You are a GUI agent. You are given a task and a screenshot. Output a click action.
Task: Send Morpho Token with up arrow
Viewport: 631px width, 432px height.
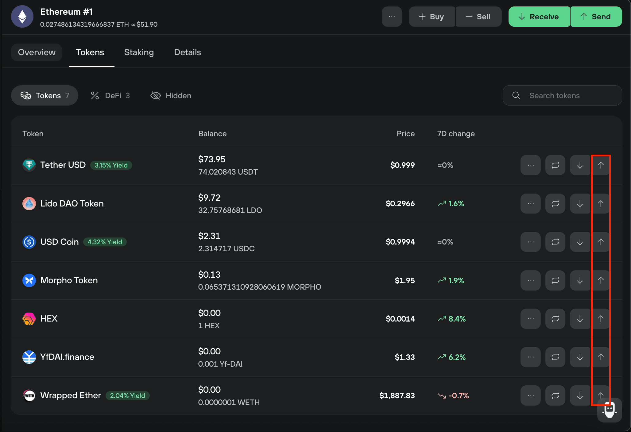coord(601,280)
